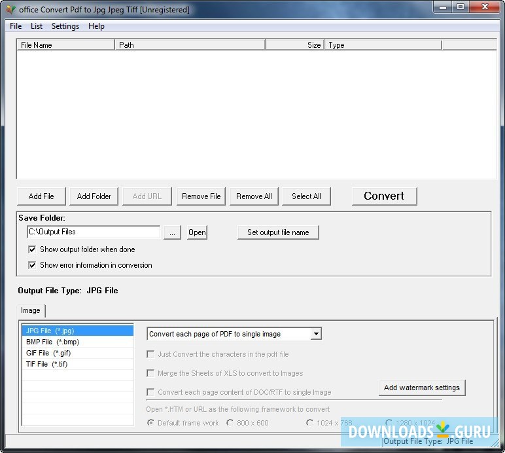
Task: Close the converter window
Action: point(485,7)
